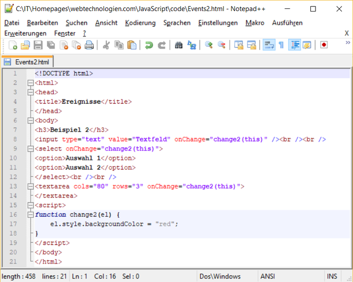Collapse the html fold on line 2

(31, 83)
